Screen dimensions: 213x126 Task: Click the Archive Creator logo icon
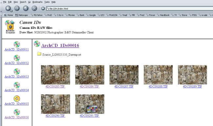coord(10,27)
